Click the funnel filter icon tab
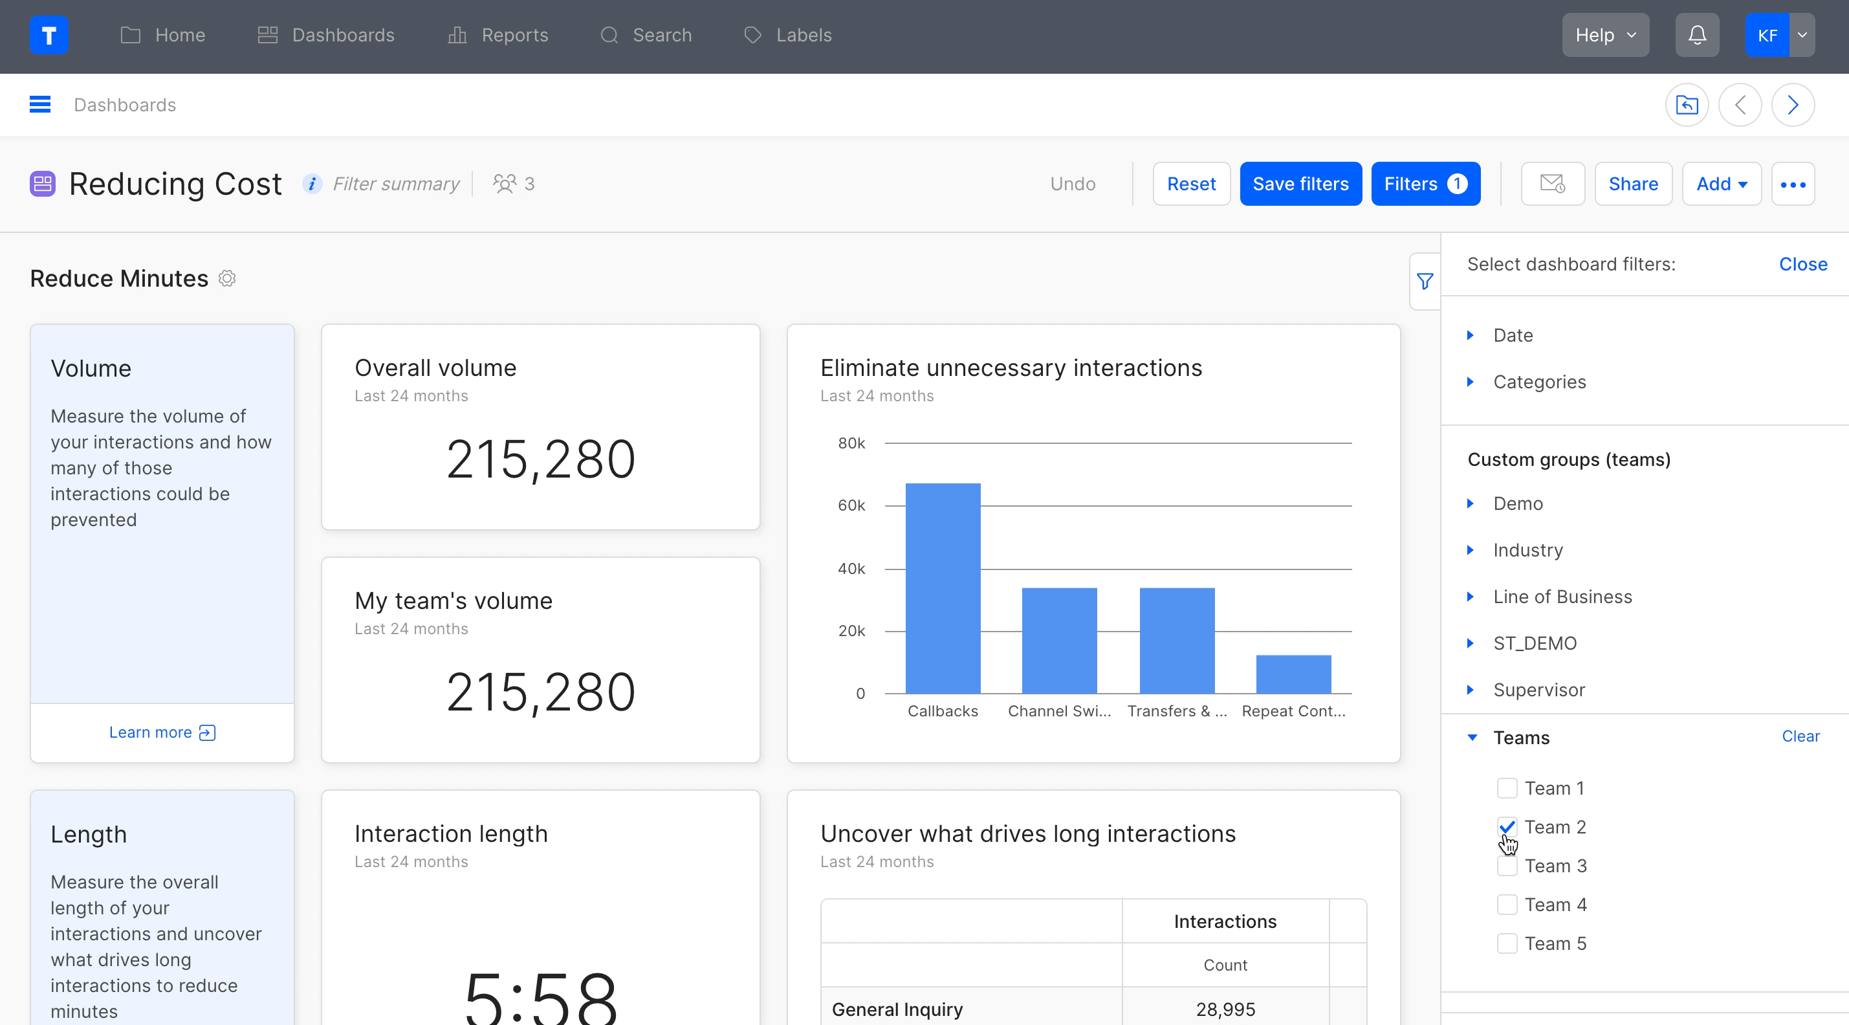 click(1425, 281)
